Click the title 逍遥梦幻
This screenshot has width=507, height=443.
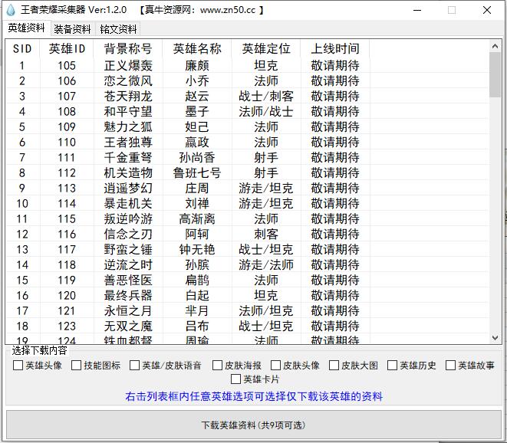coord(128,189)
